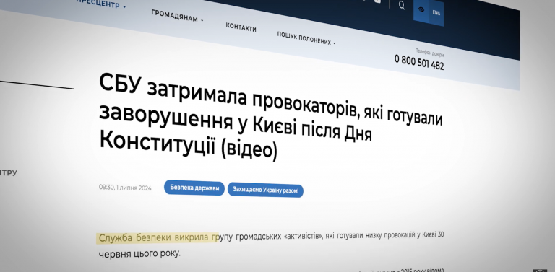Viewport: 555px width, 272px height.
Task: Select the ПОШУК ПОЛОНЕНИХ menu item
Action: pyautogui.click(x=304, y=38)
